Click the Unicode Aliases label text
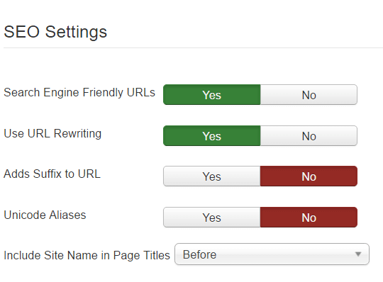Image resolution: width=383 pixels, height=282 pixels. pos(45,215)
